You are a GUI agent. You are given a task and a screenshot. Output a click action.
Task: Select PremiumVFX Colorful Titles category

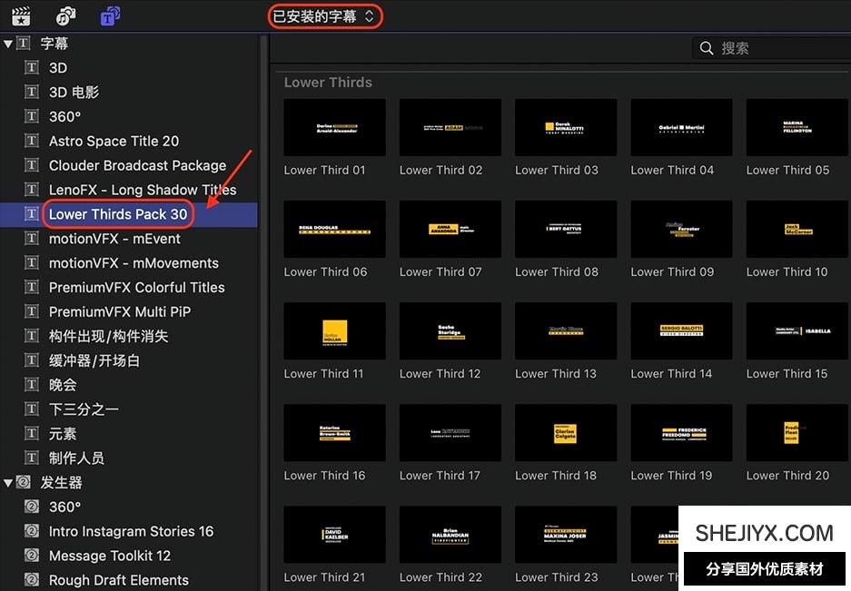click(x=136, y=288)
